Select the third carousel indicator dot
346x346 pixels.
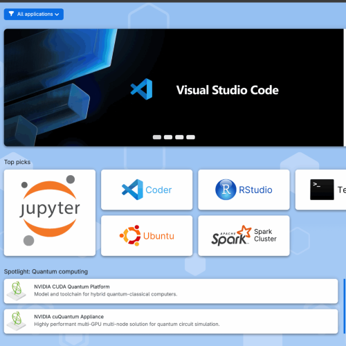point(179,137)
